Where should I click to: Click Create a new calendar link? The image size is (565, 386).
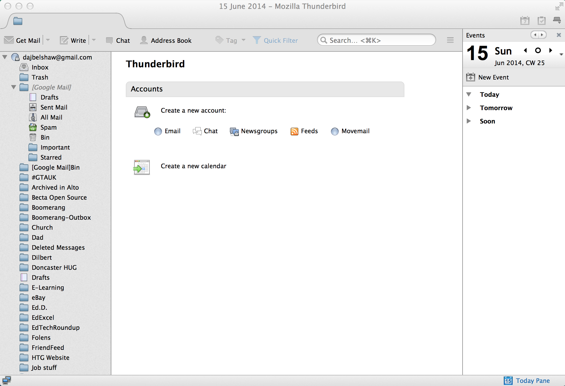(193, 166)
